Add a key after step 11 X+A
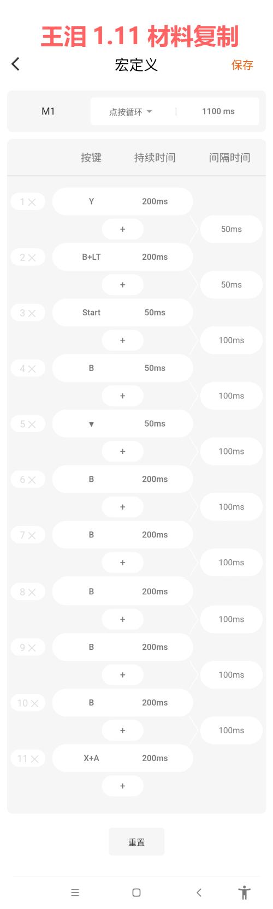This screenshot has width=273, height=909. coord(122,786)
